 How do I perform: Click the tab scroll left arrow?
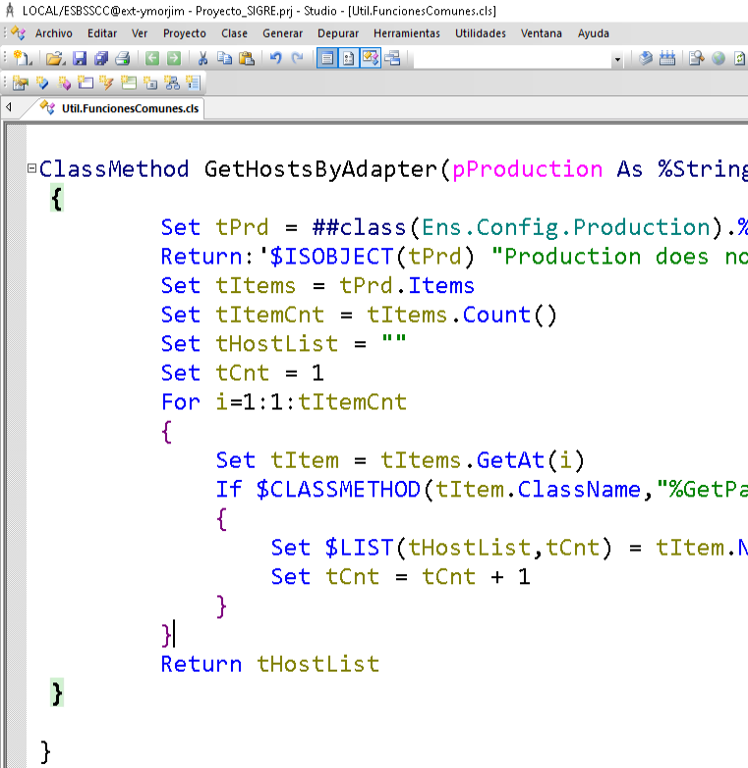click(x=9, y=107)
